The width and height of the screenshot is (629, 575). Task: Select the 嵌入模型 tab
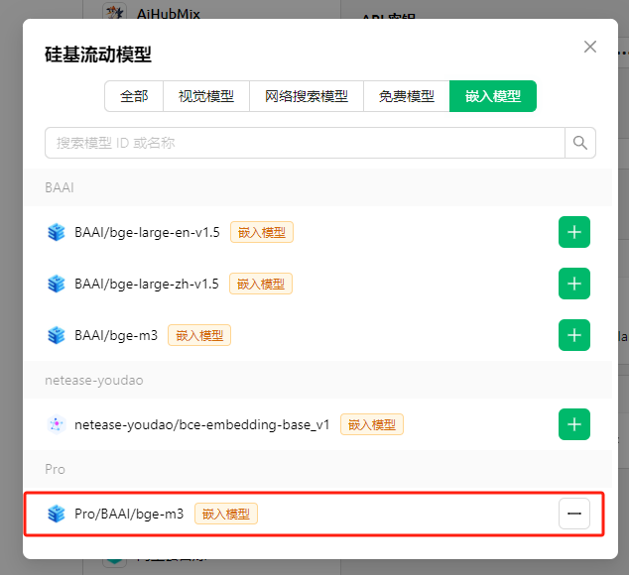(x=493, y=96)
